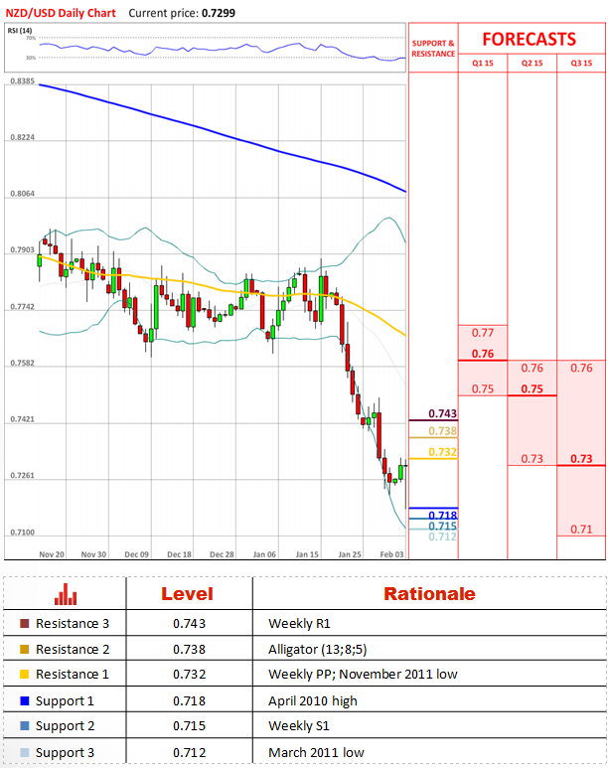Click the Support 2 steel-blue color swatch
This screenshot has width=608, height=768.
25,726
